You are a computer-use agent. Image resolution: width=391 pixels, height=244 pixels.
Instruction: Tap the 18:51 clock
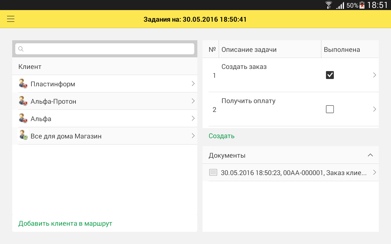(377, 5)
